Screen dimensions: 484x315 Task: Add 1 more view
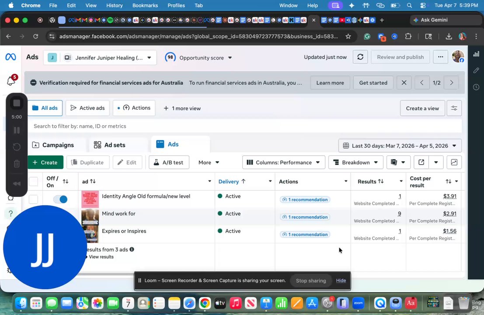tap(182, 108)
